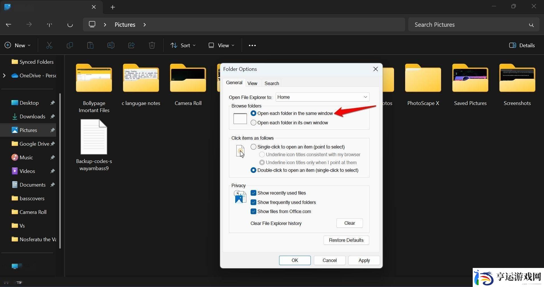Click the Copy icon in toolbar
Image resolution: width=544 pixels, height=287 pixels.
click(x=70, y=45)
